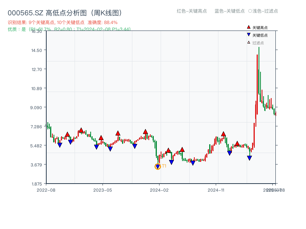Click the blue 关键低点 legend triangle

click(x=249, y=35)
